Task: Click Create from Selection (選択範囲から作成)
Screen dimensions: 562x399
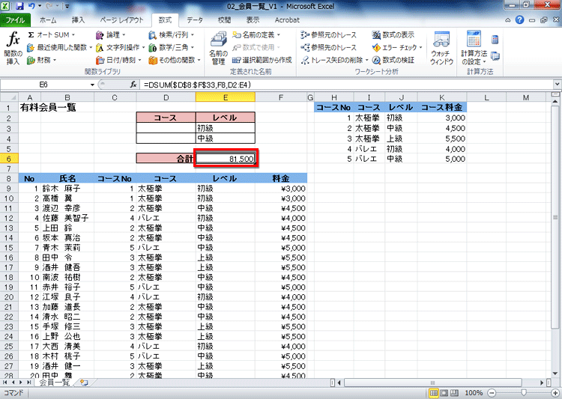Action: [262, 60]
